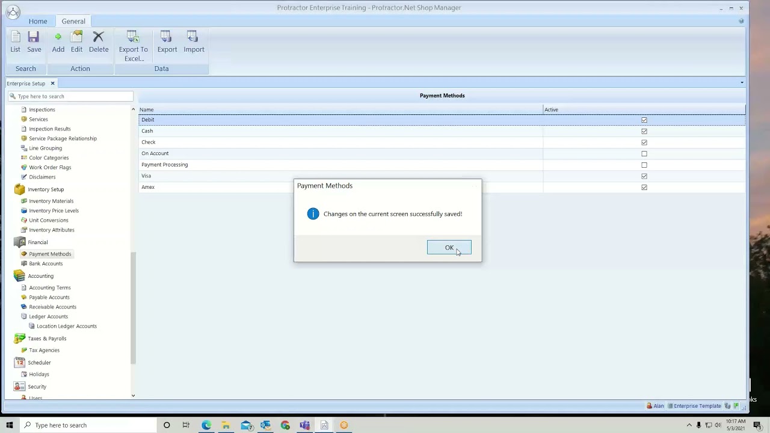
Task: Open Work Order Flags item
Action: coord(50,167)
